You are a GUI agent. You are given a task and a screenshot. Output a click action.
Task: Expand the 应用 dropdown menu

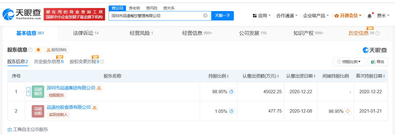(x=262, y=16)
